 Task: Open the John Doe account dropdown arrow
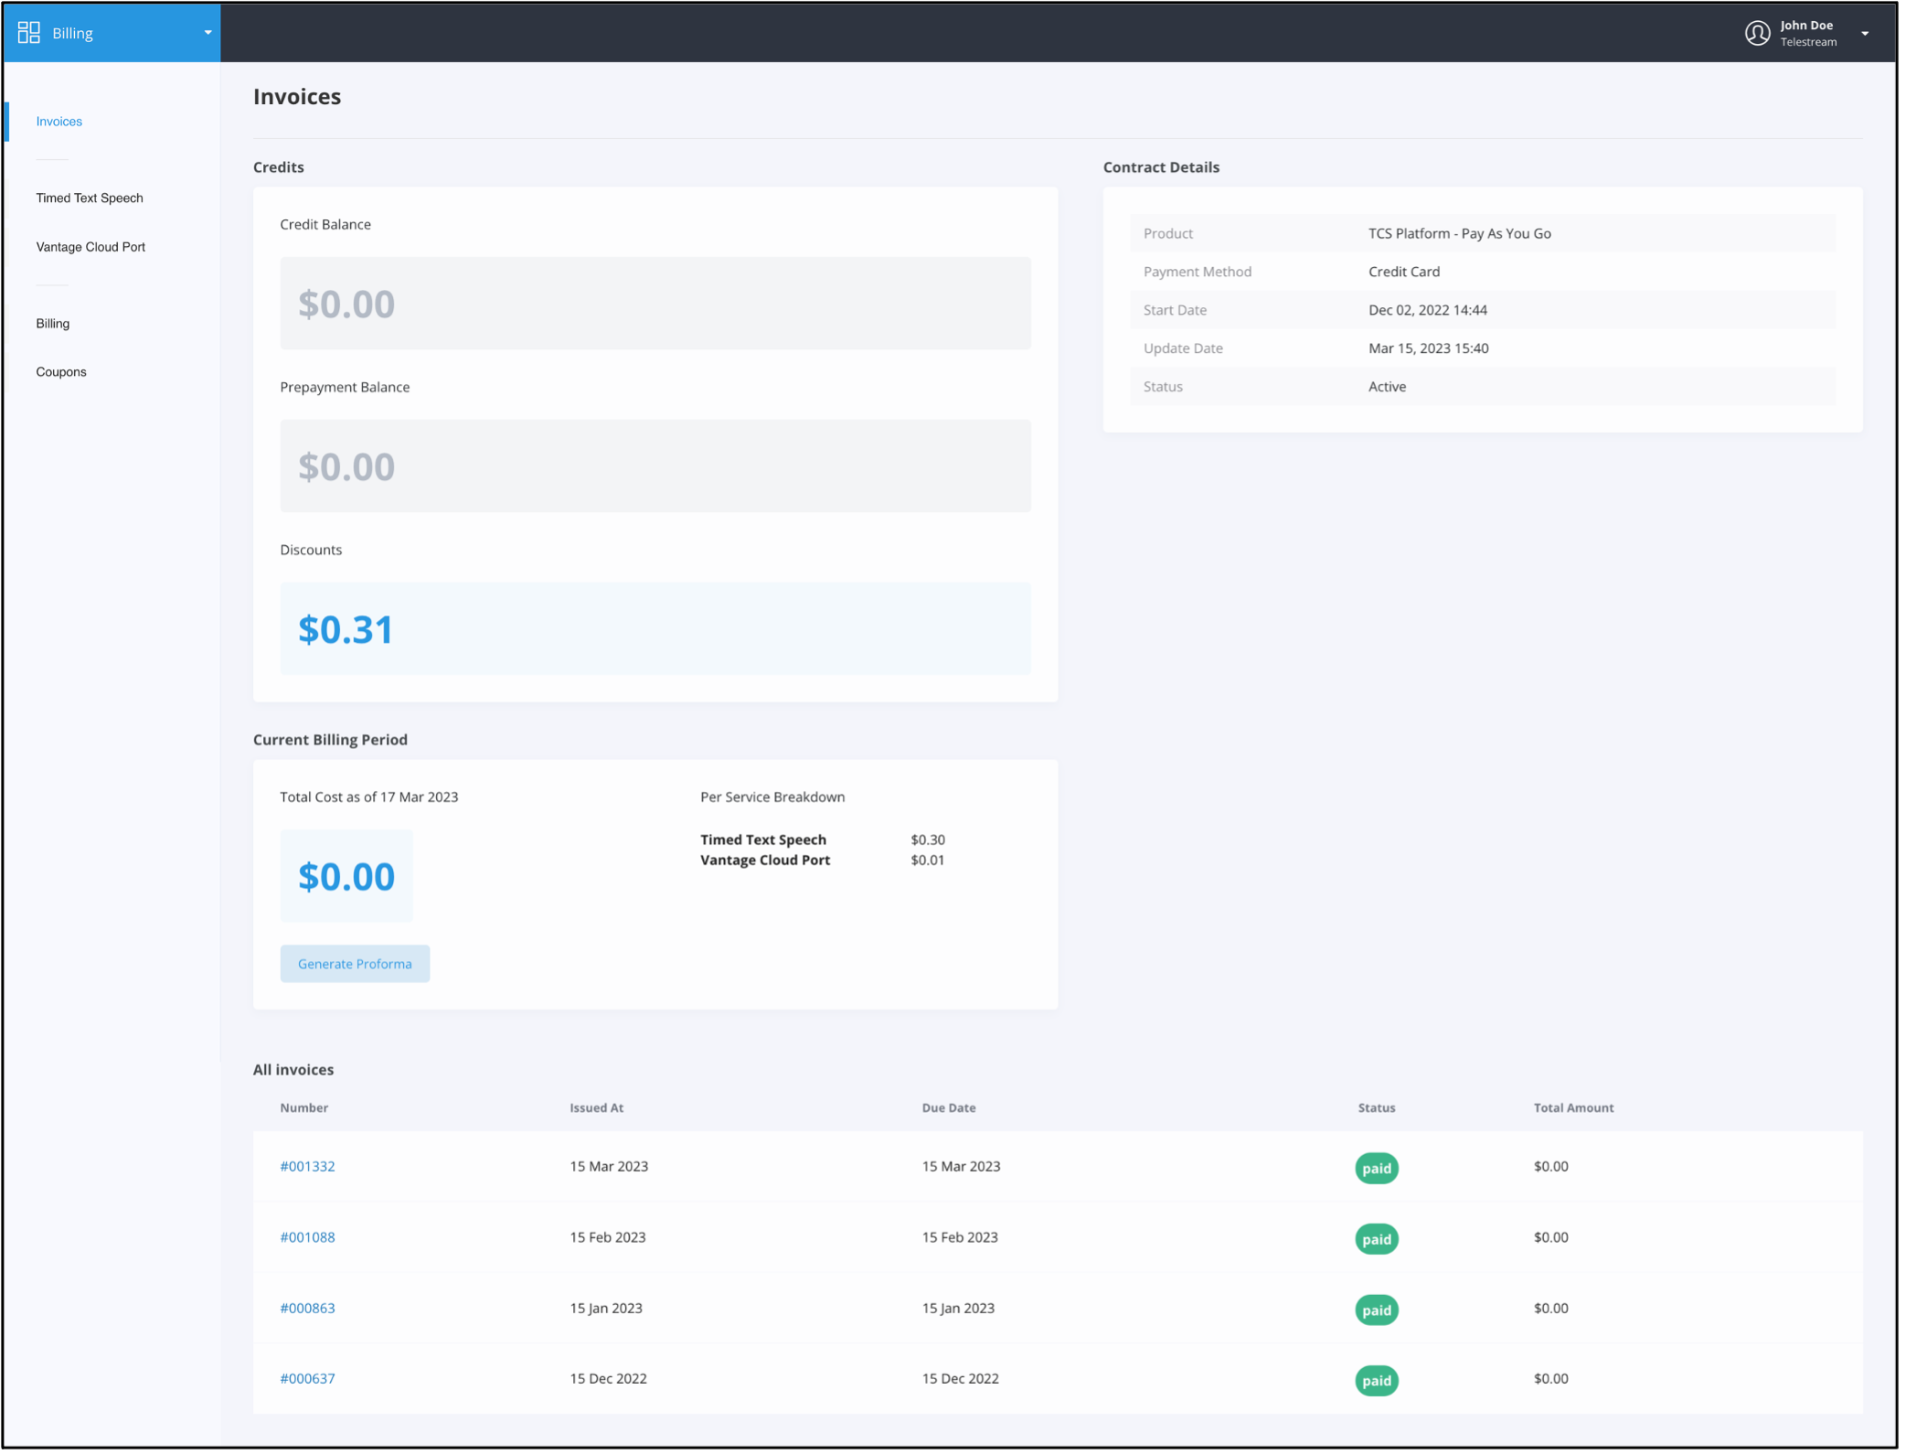(x=1865, y=34)
